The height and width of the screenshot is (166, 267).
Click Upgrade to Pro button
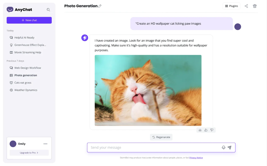coord(29,153)
